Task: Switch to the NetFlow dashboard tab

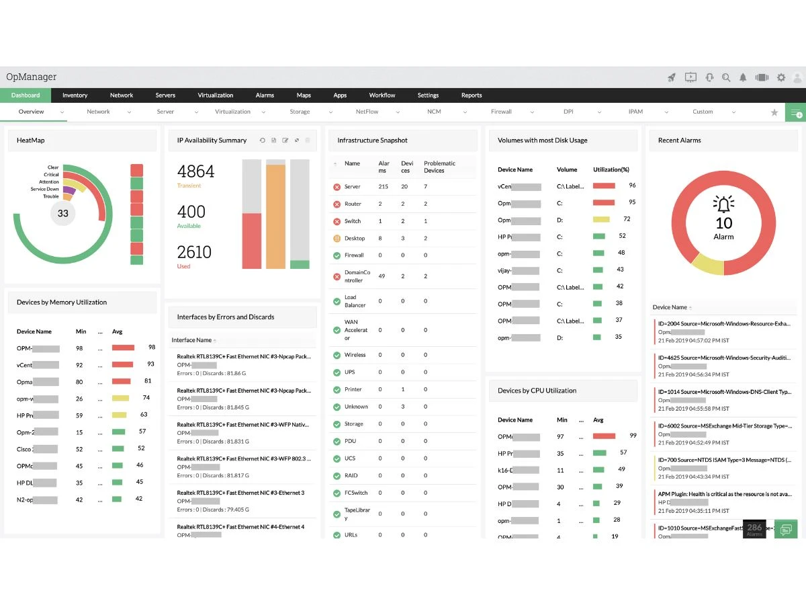Action: (x=367, y=112)
